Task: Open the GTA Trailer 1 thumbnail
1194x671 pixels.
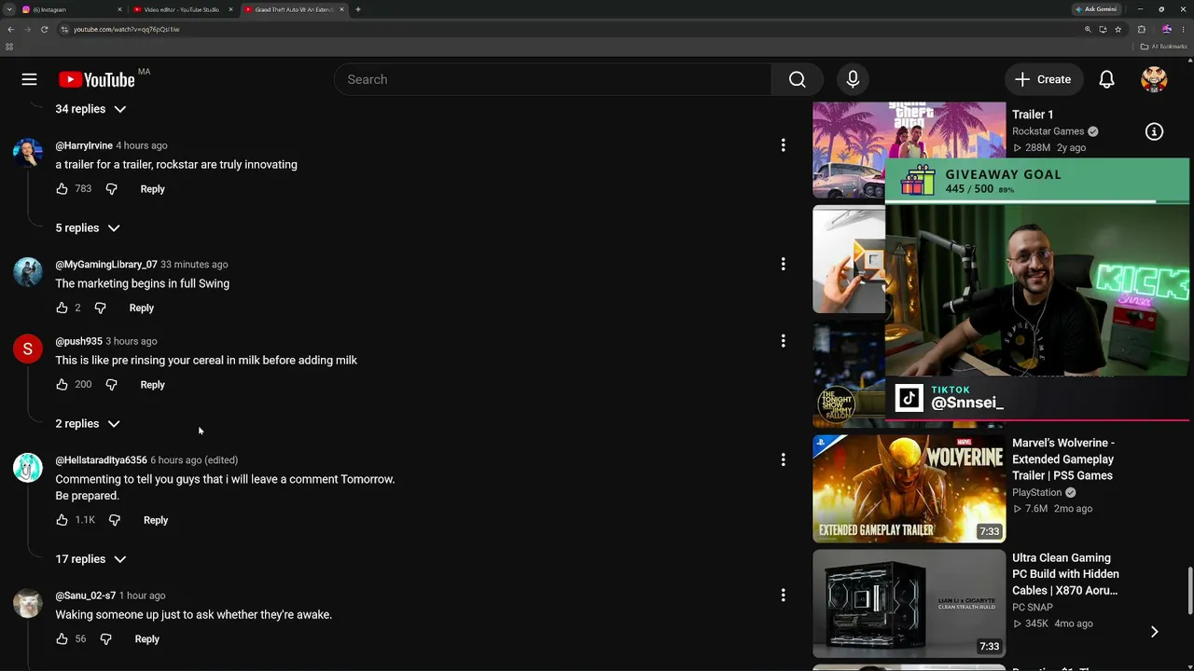Action: click(849, 149)
